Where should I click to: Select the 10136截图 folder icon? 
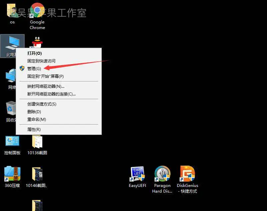tap(37, 142)
